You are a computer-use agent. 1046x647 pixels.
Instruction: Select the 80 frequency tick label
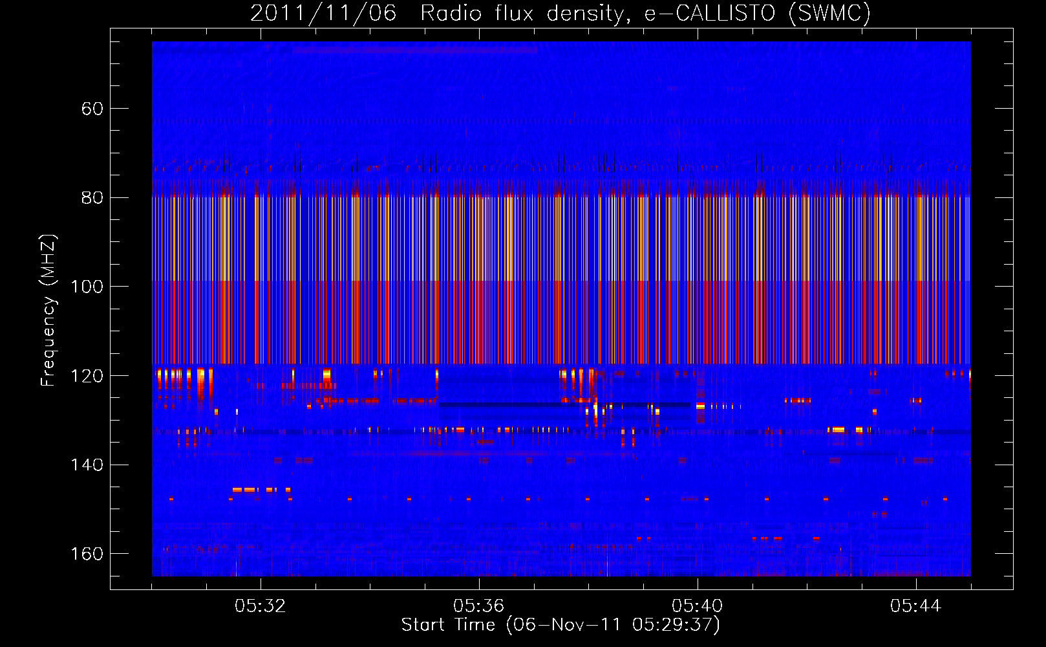(x=92, y=197)
